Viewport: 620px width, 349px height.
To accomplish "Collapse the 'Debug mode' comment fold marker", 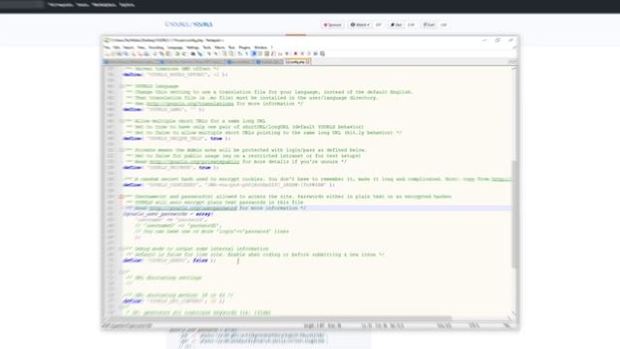I will [x=121, y=249].
